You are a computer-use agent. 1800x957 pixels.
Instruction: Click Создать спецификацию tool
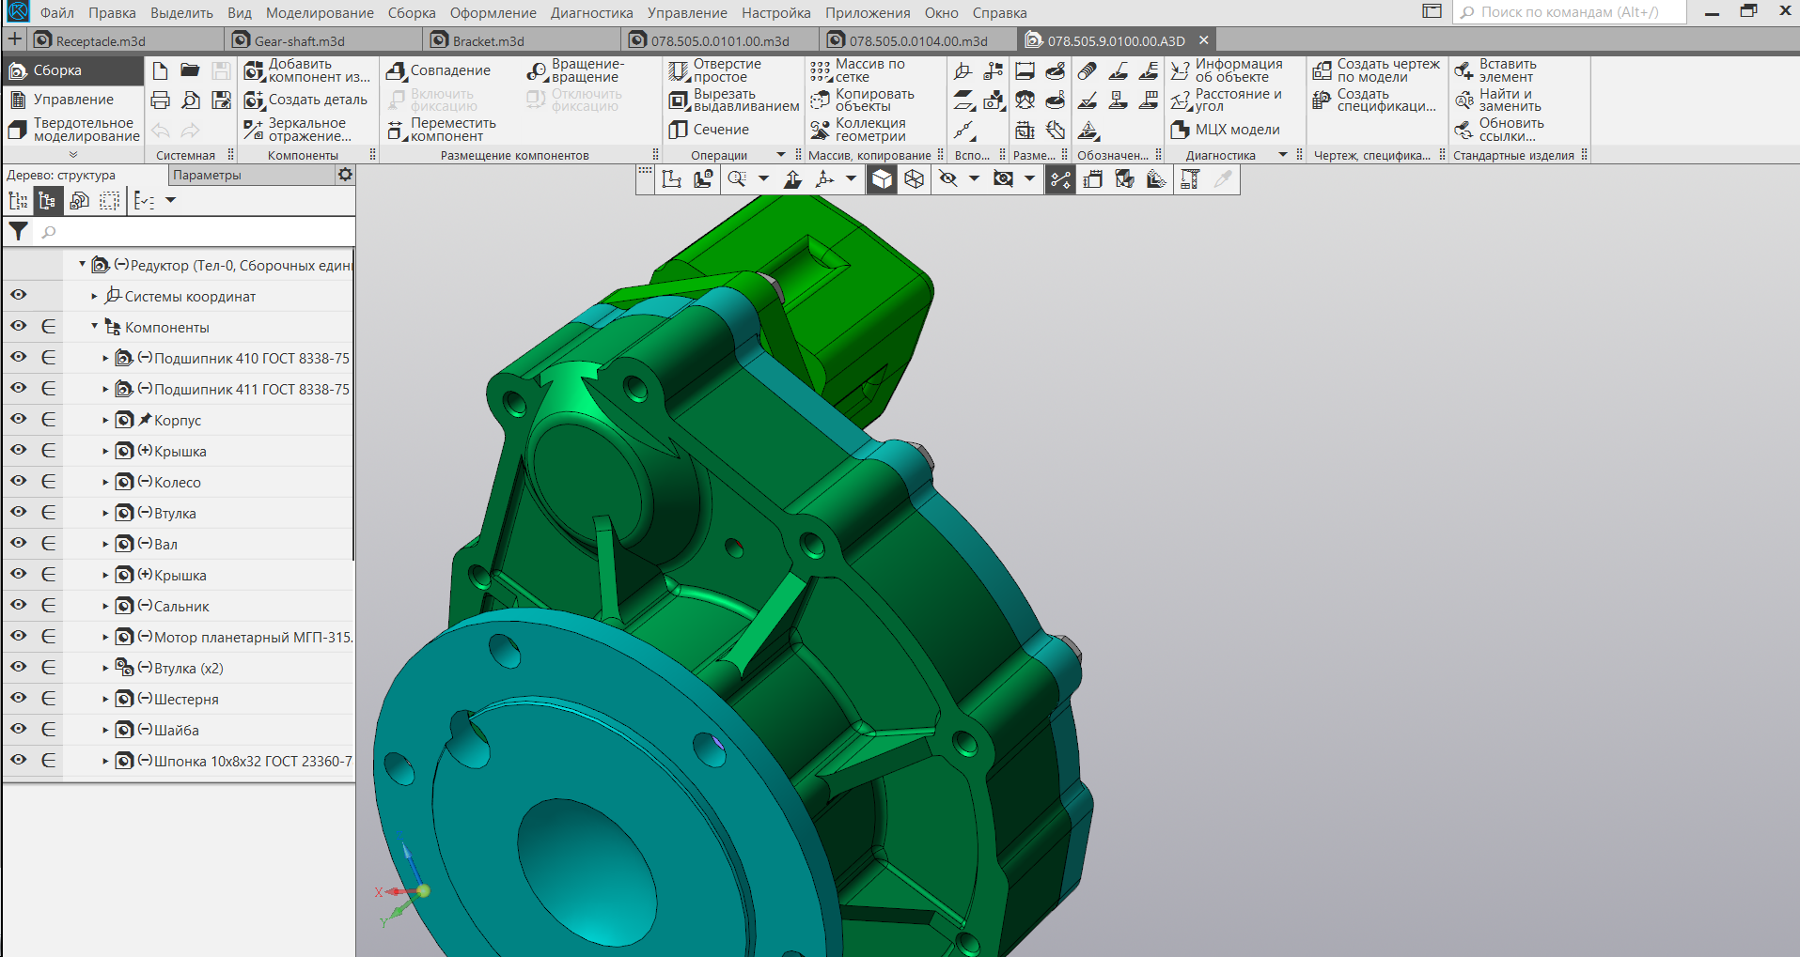pos(1374,100)
